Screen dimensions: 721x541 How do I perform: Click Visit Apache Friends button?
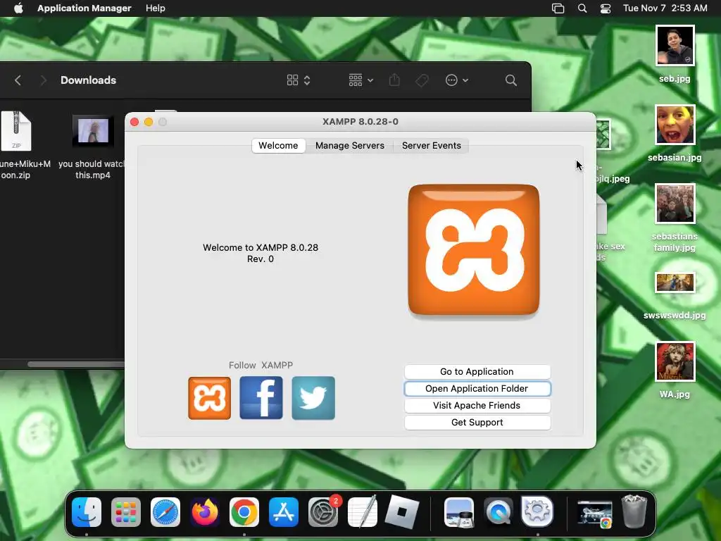(x=477, y=405)
